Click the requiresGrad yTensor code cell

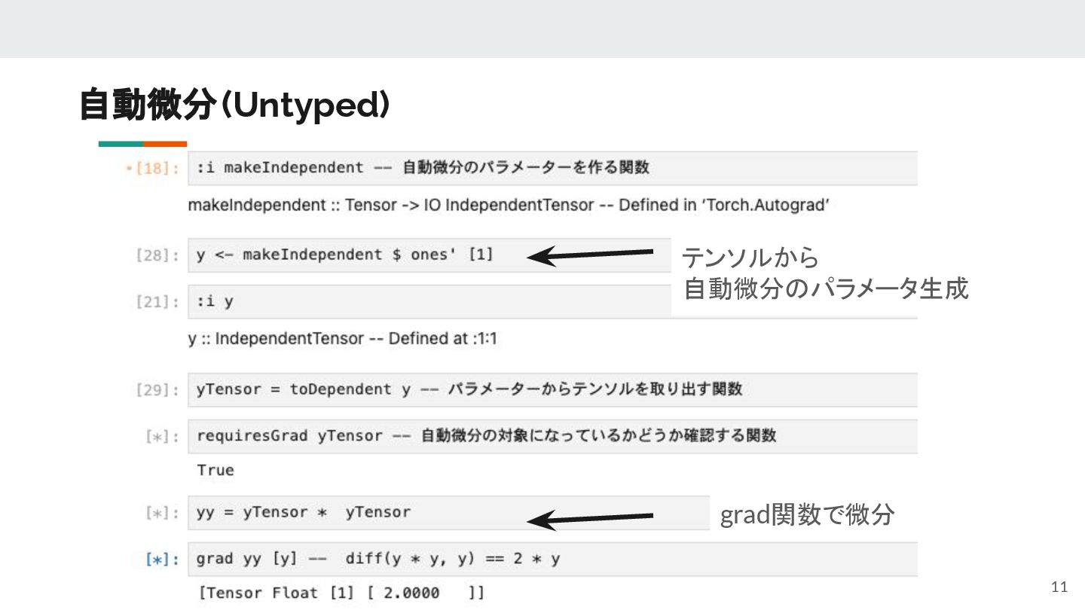pyautogui.click(x=552, y=436)
